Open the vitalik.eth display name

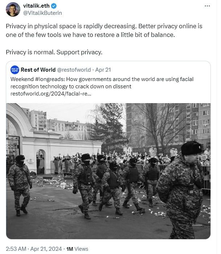(x=36, y=6)
